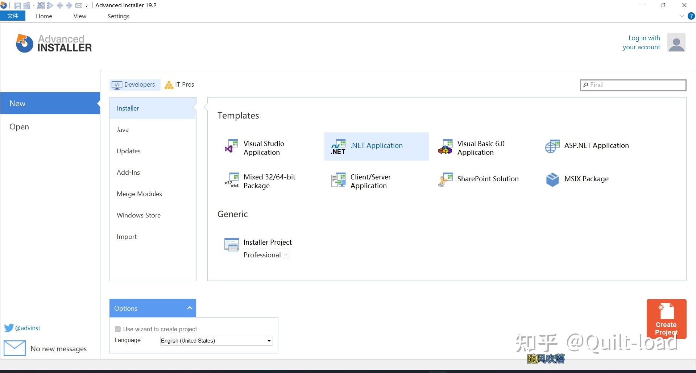
Task: Select the .NET Application template icon
Action: click(x=338, y=146)
